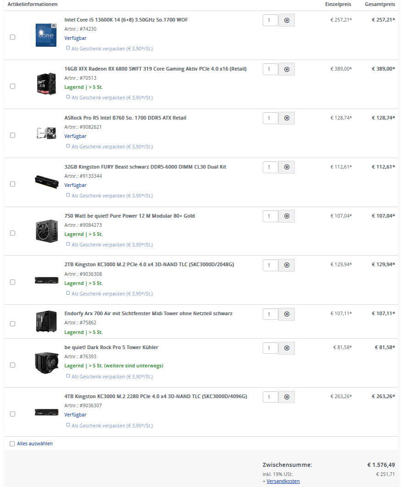Select the ASRock Pro RS row checkbox
409x487 pixels.
click(x=13, y=135)
